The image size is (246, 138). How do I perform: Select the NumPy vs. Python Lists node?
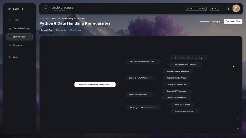click(x=177, y=85)
